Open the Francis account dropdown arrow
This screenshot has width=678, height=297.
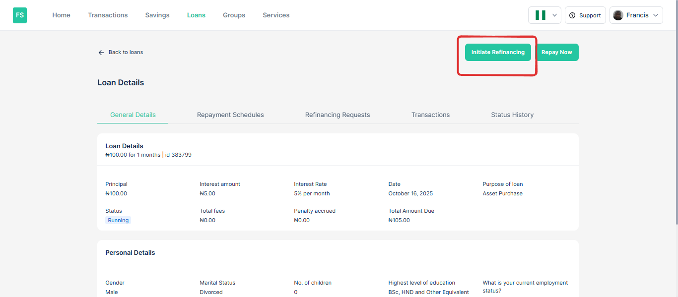tap(656, 15)
